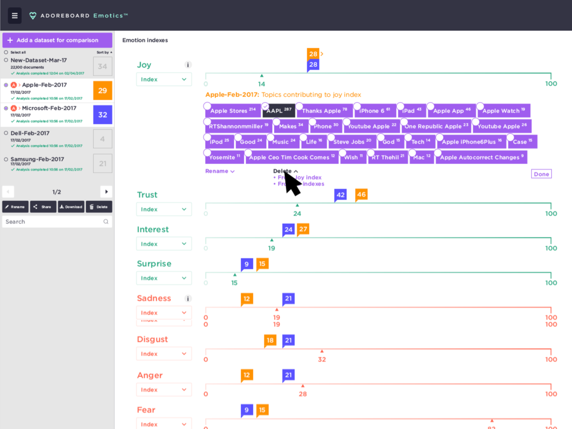Click the blue Trust marker 42
This screenshot has width=572, height=429.
click(340, 195)
